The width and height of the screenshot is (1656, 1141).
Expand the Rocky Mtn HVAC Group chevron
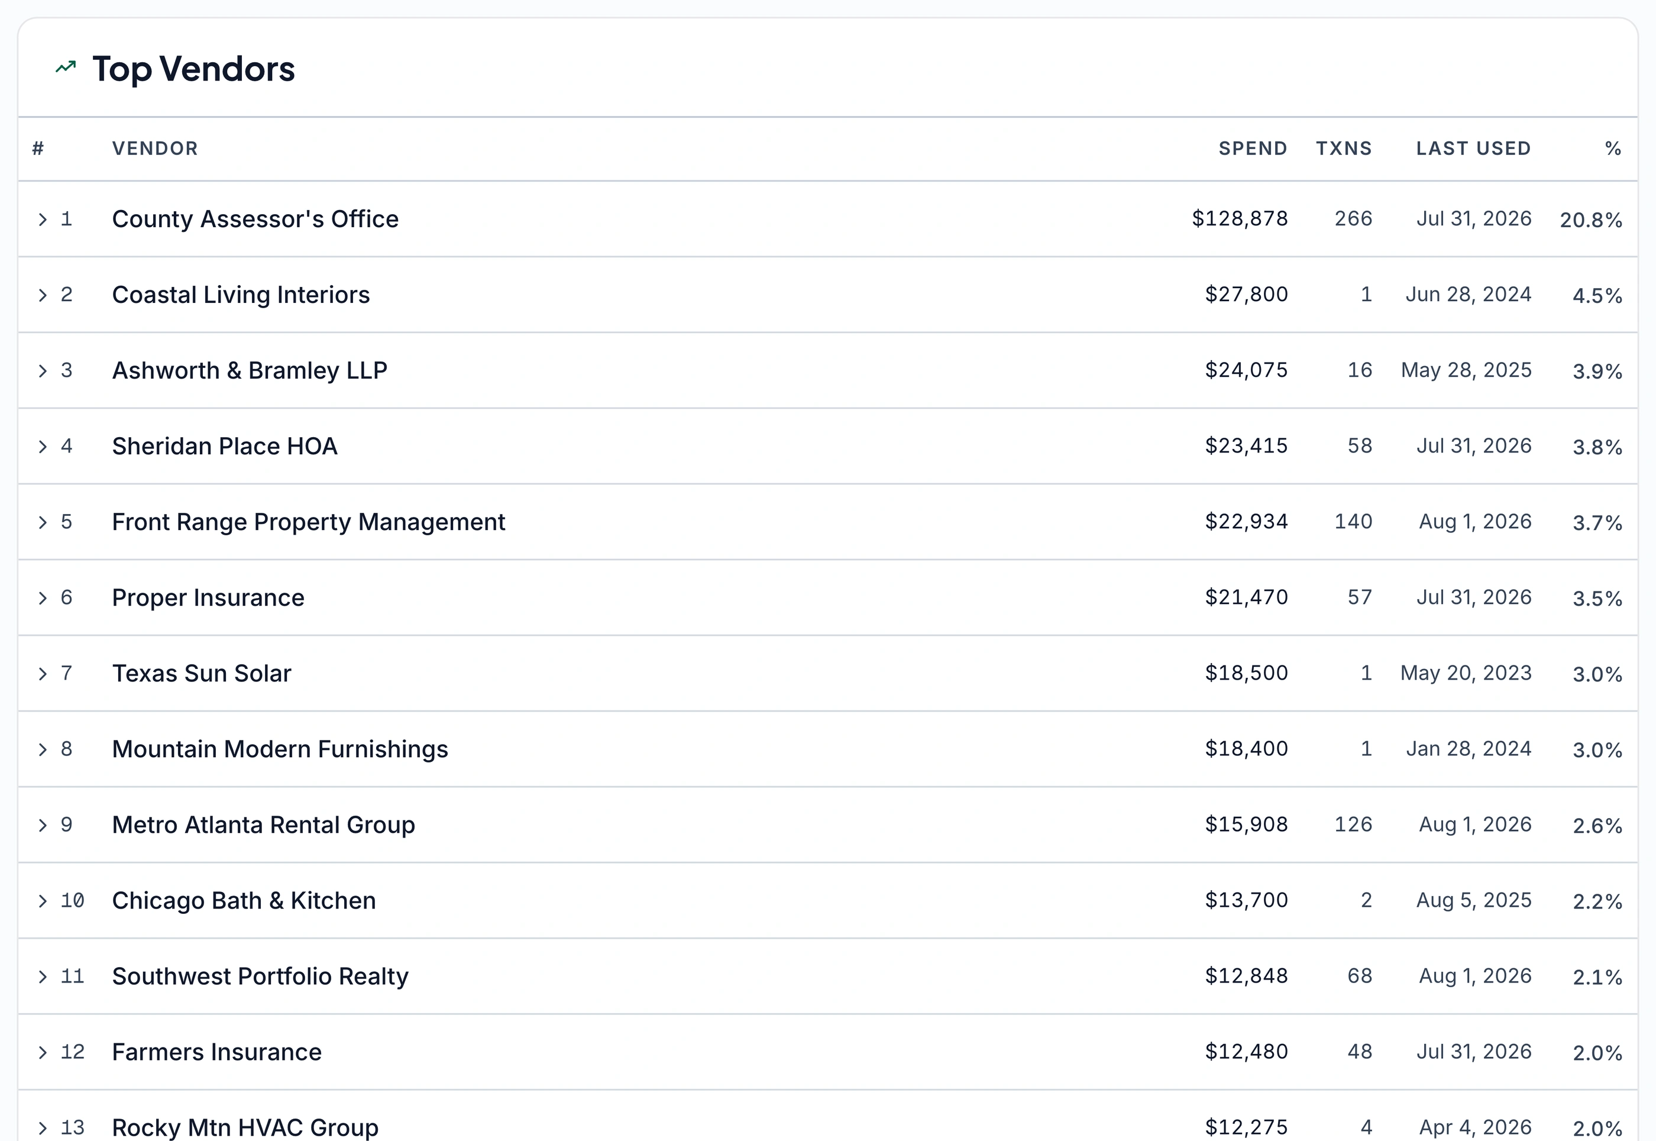[43, 1129]
